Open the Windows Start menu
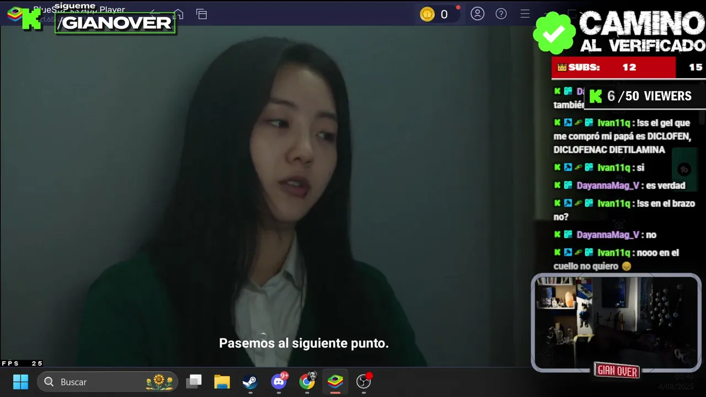The height and width of the screenshot is (397, 706). pos(20,382)
